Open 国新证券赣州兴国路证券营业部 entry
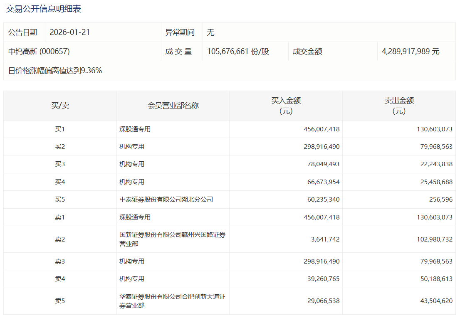Viewport: 460px width, 318px height. click(x=172, y=239)
